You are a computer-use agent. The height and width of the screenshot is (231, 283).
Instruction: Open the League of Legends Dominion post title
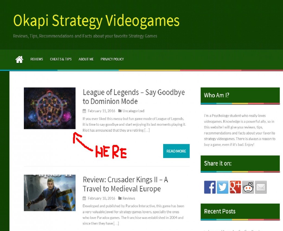coord(134,97)
